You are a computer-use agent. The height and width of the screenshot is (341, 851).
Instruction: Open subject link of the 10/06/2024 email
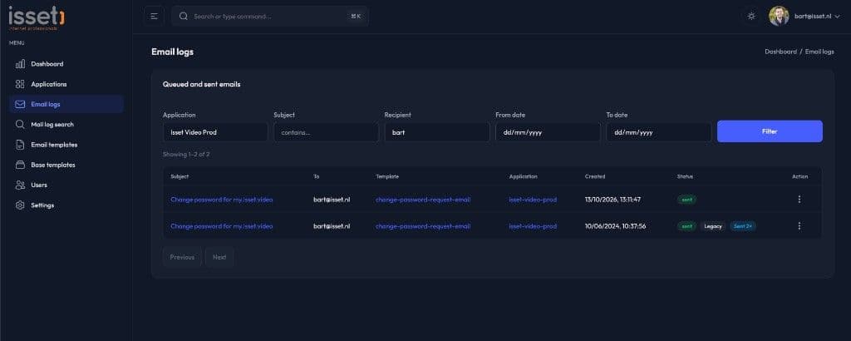(221, 226)
